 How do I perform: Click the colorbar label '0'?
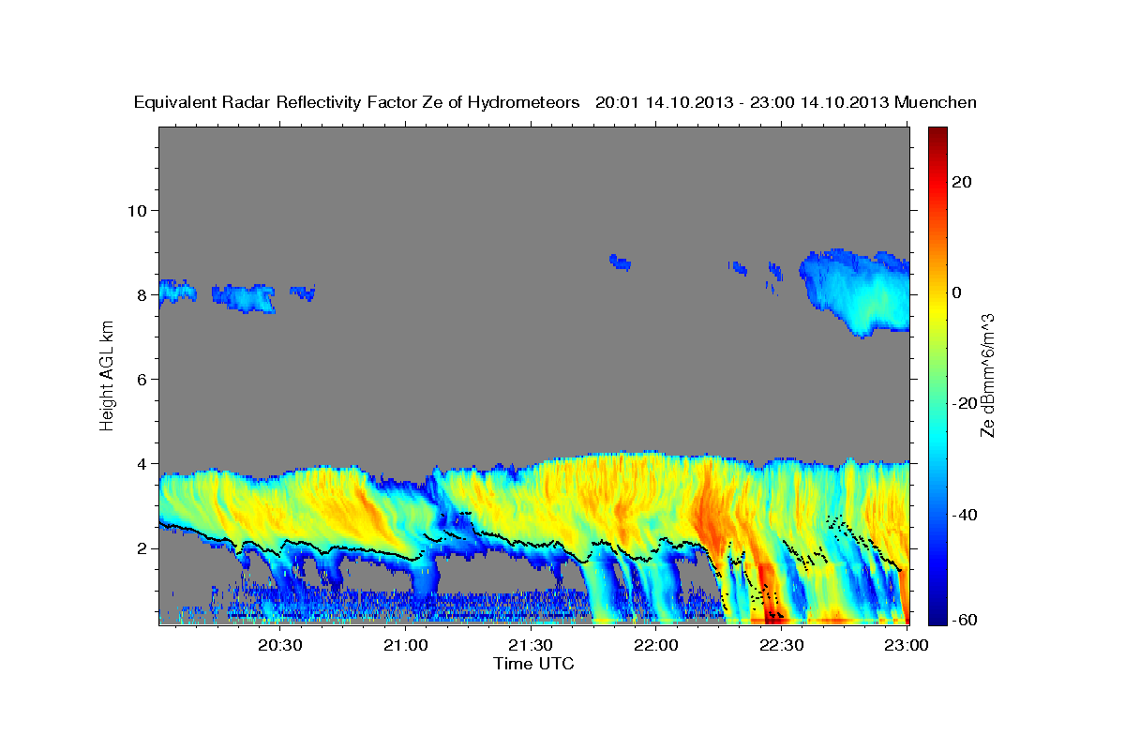(x=957, y=292)
